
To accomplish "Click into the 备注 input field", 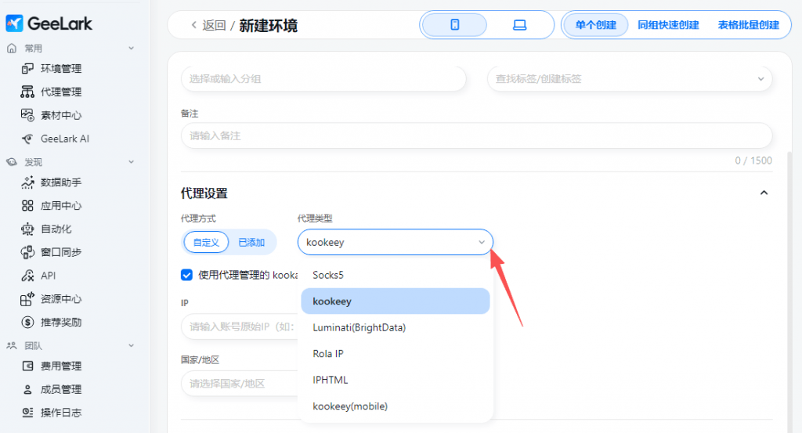I will point(475,135).
